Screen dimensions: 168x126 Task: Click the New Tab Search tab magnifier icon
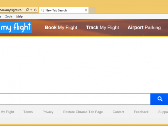pyautogui.click(x=42, y=10)
